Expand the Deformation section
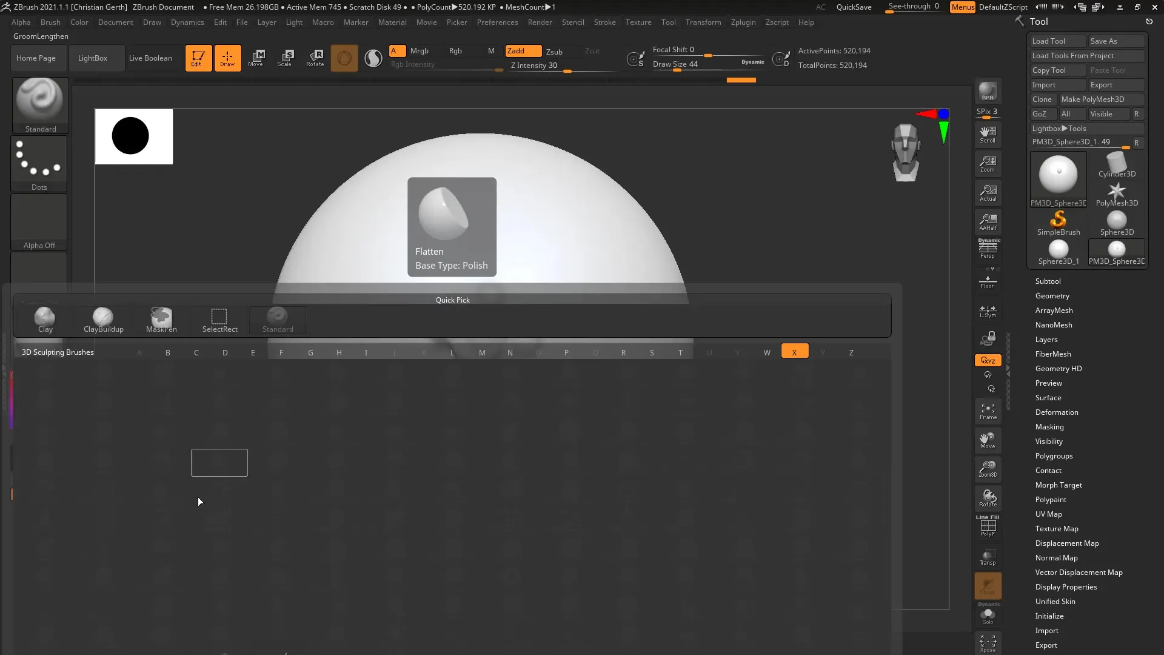 pyautogui.click(x=1056, y=412)
